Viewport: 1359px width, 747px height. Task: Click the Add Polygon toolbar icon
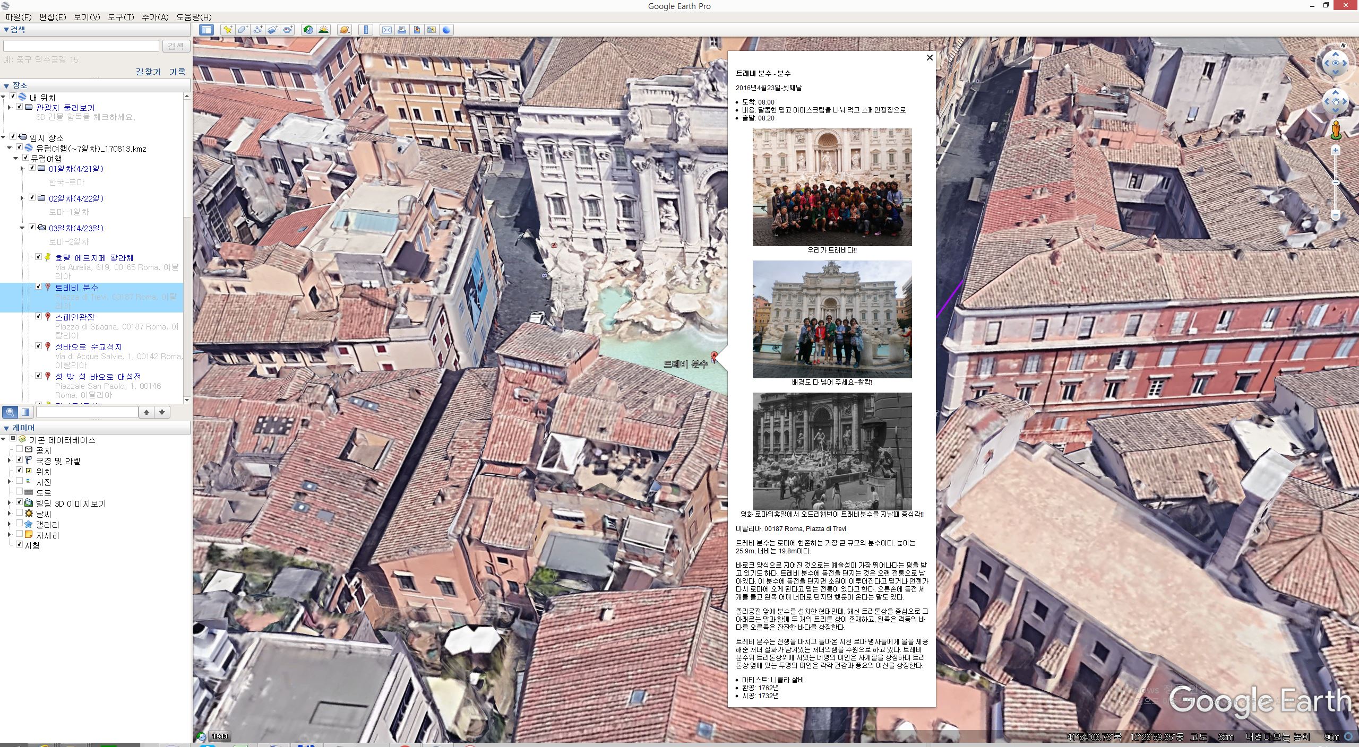[x=243, y=30]
